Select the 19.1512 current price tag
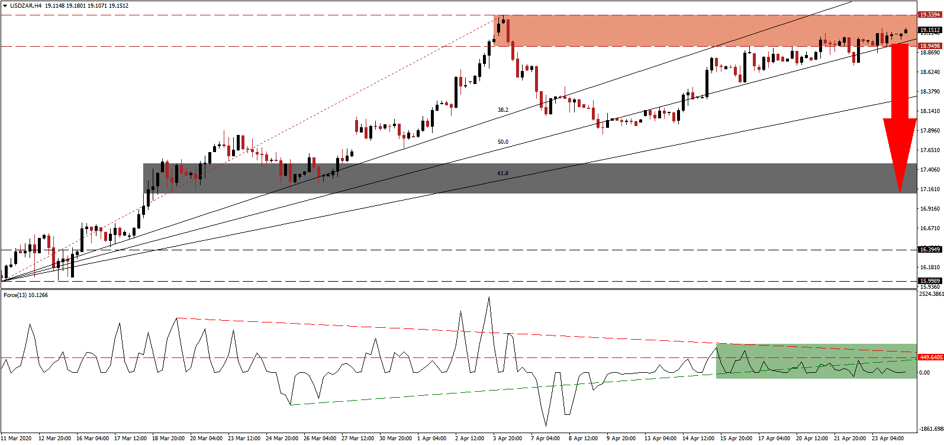Screen dimensions: 944x445 [930, 30]
